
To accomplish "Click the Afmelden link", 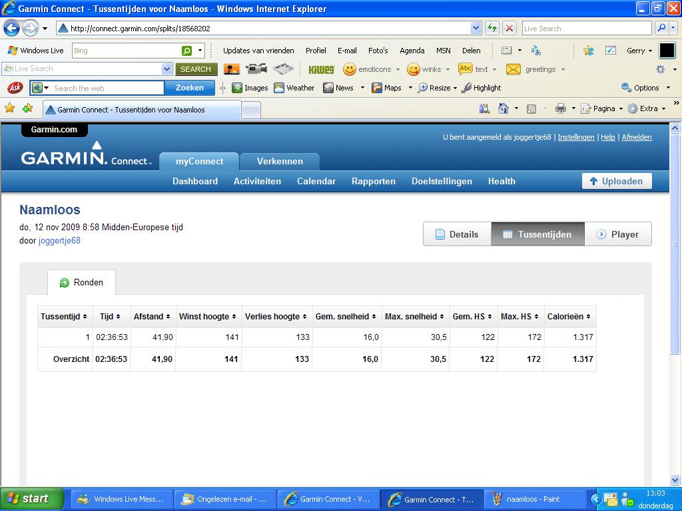I will pos(636,137).
